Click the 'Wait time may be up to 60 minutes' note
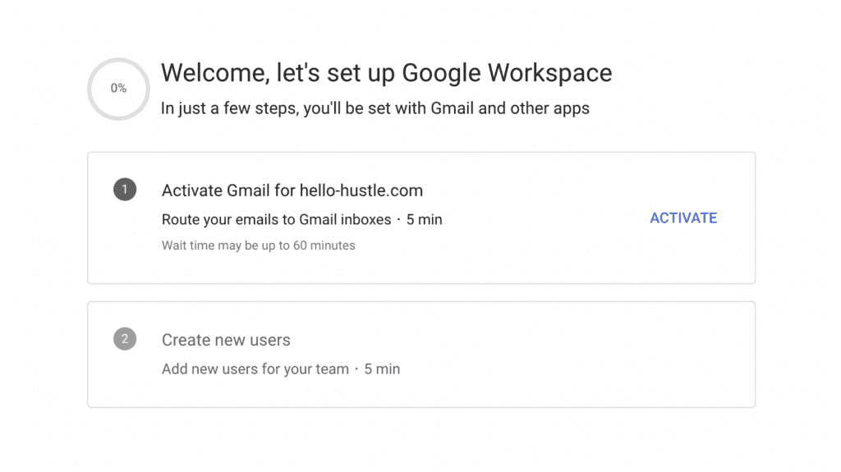841x472 pixels. (x=258, y=245)
